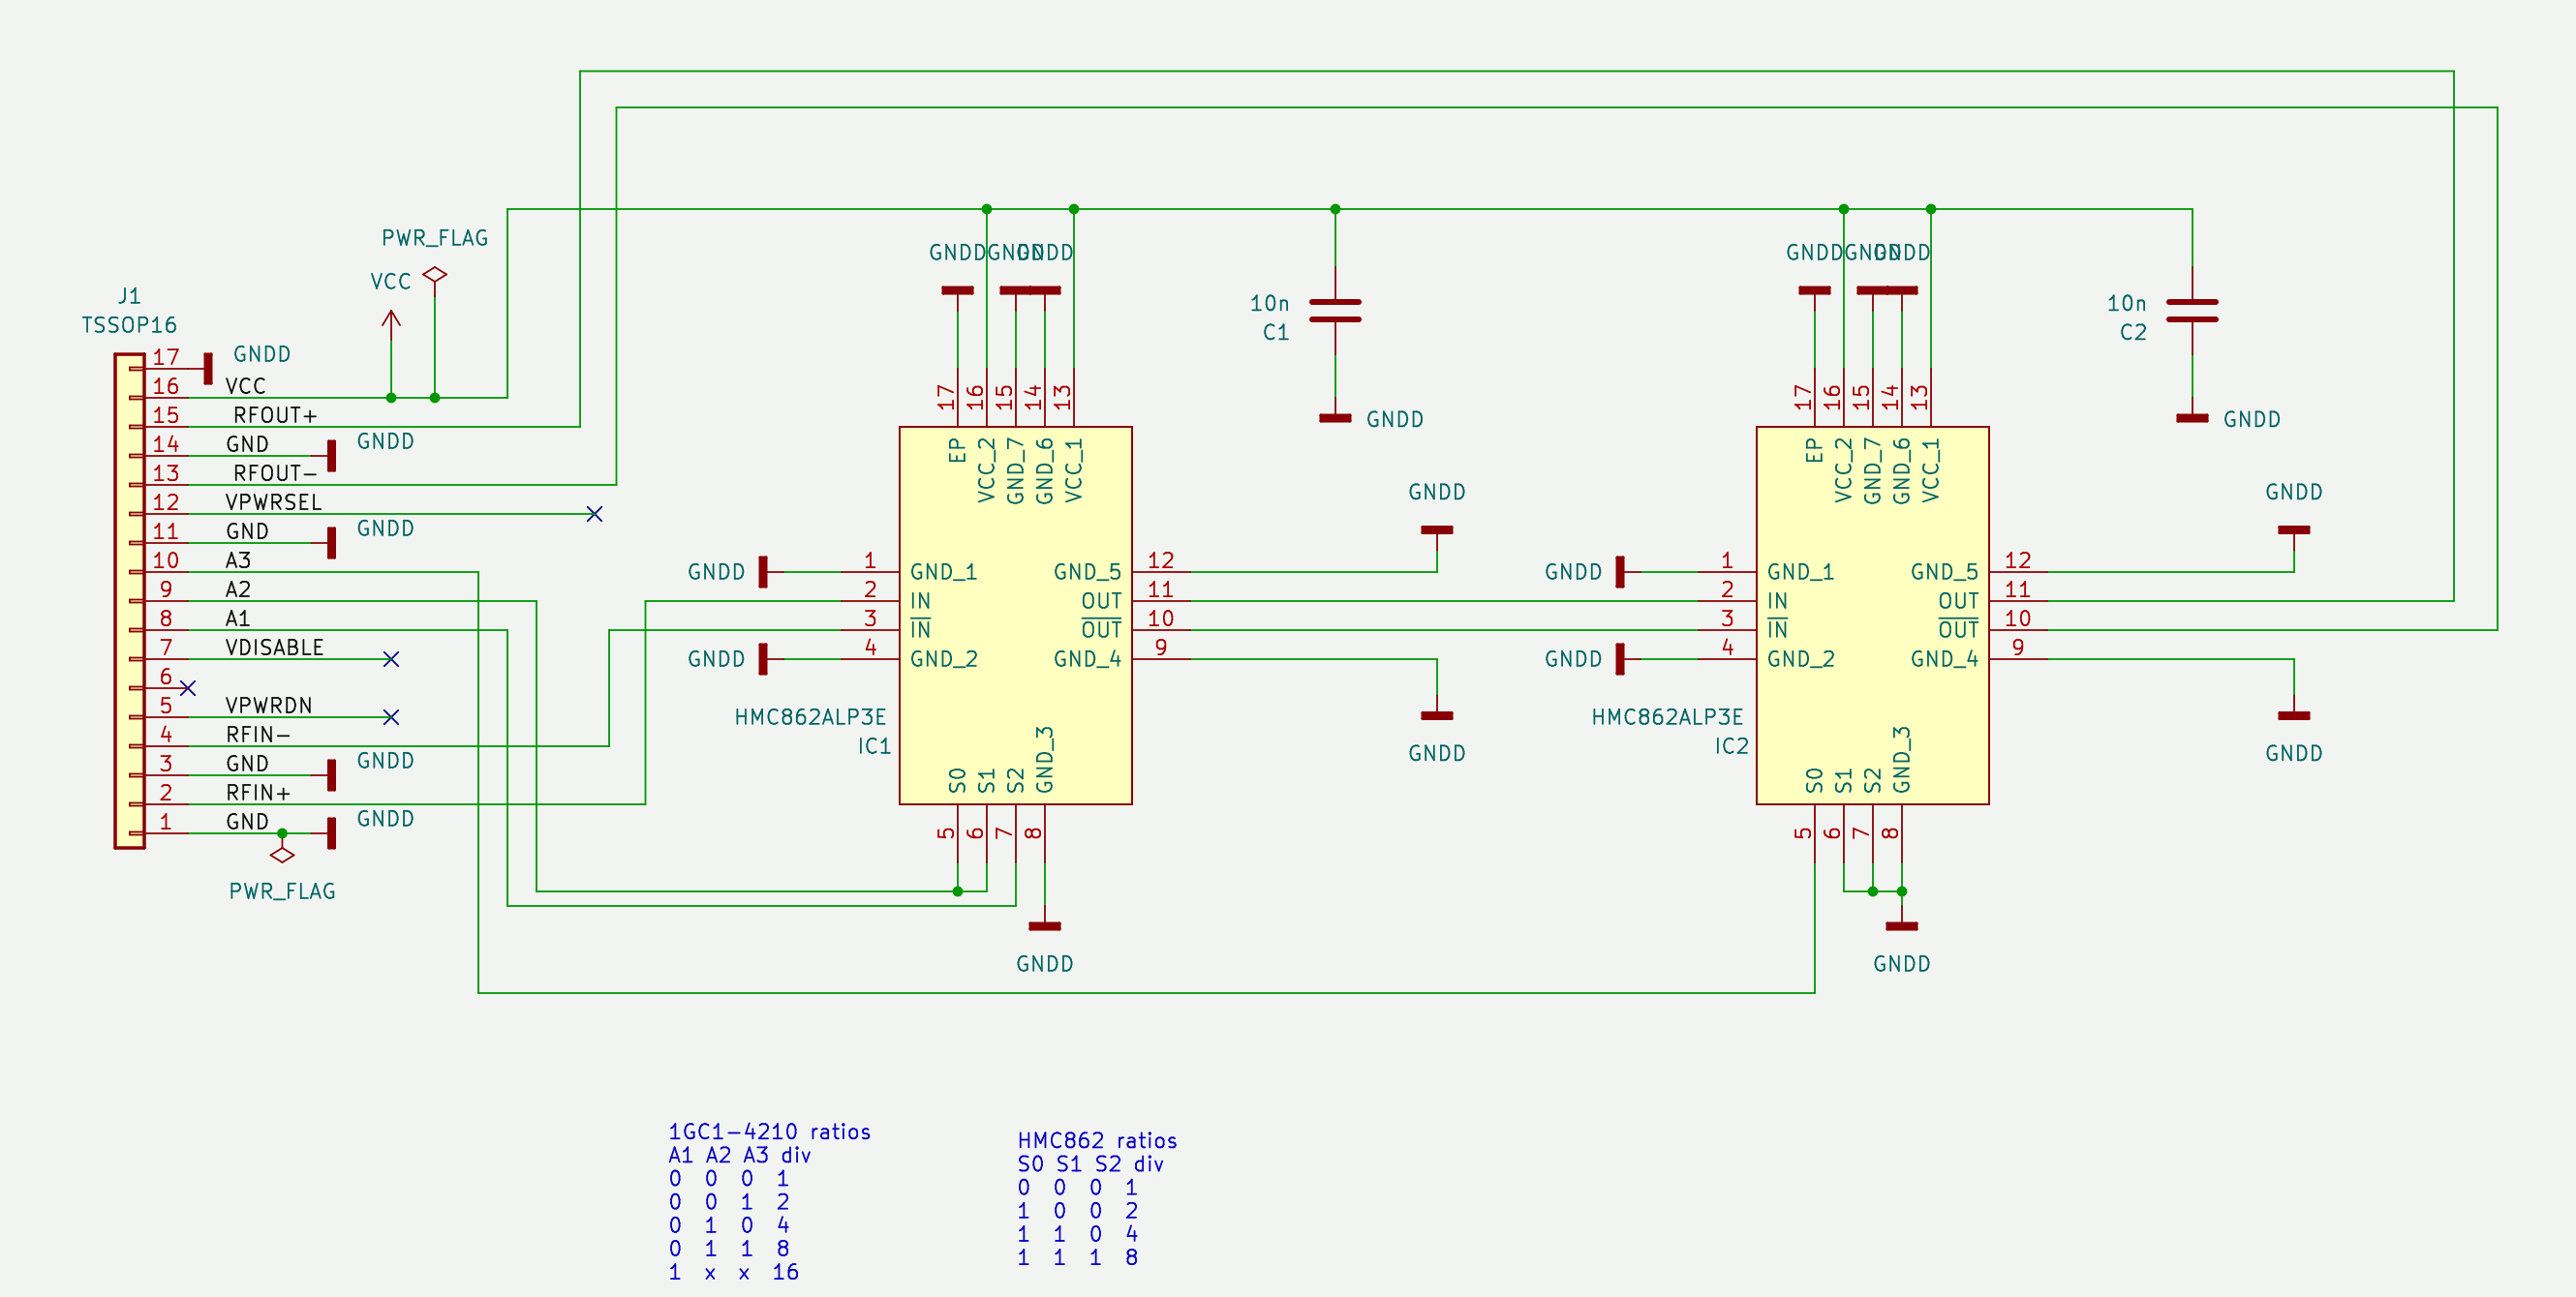Select the GNDD symbol on IC2 GND_1 pin
The image size is (2576, 1297).
tap(1620, 572)
